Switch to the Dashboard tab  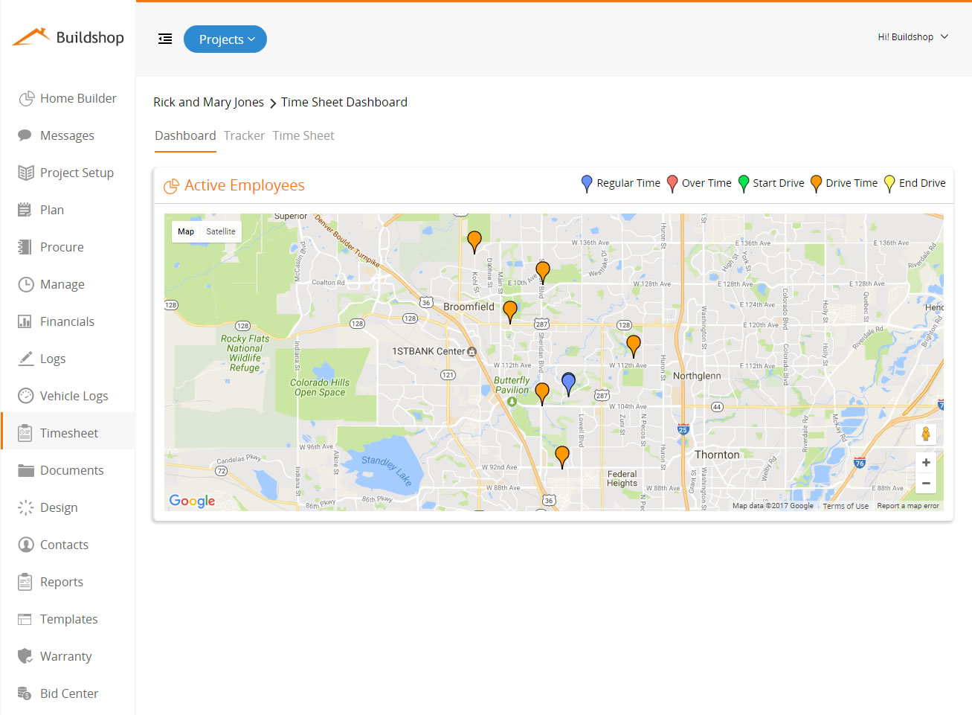point(185,135)
